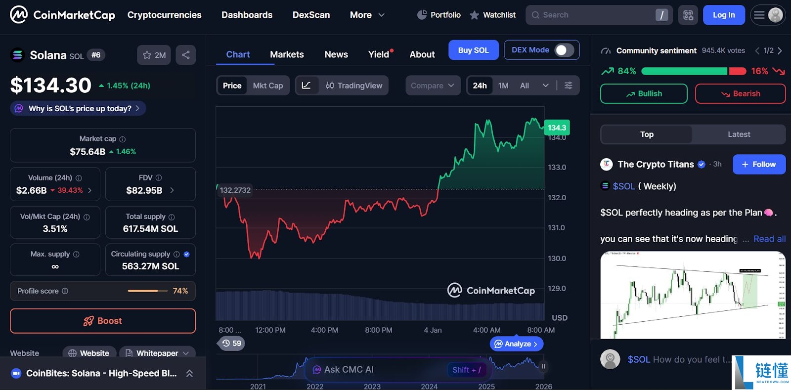Select the 24h time range

click(x=480, y=86)
